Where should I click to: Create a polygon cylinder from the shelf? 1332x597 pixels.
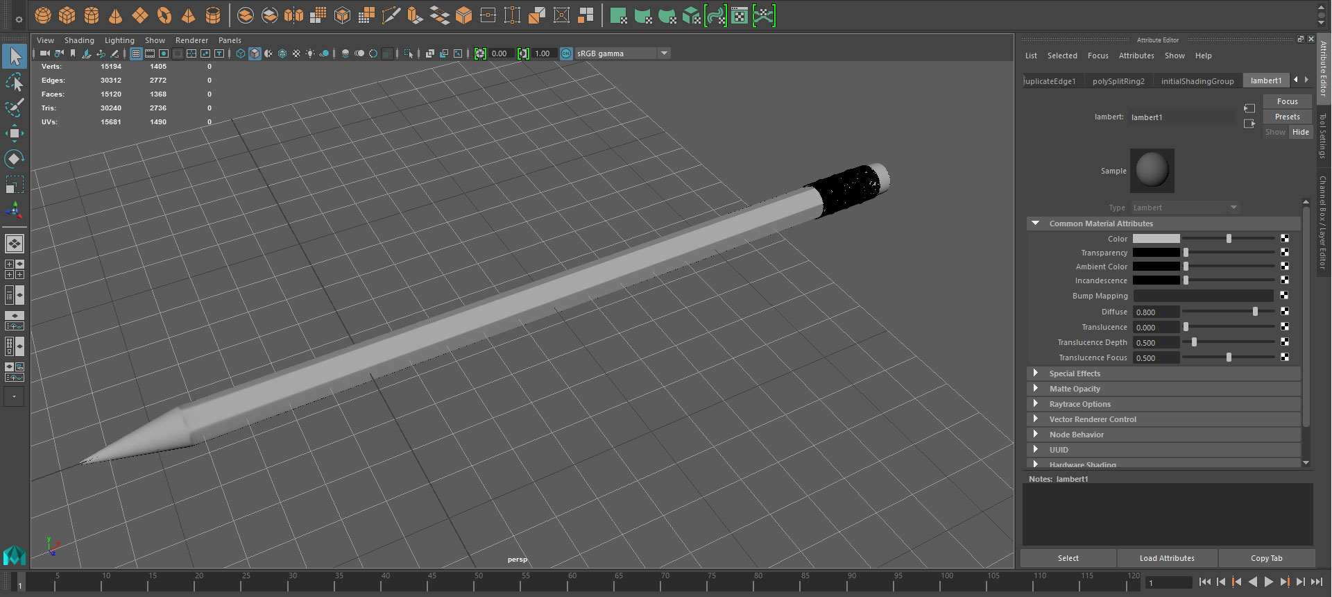pyautogui.click(x=92, y=15)
